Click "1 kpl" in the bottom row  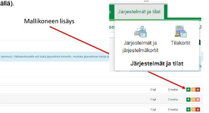(153, 110)
